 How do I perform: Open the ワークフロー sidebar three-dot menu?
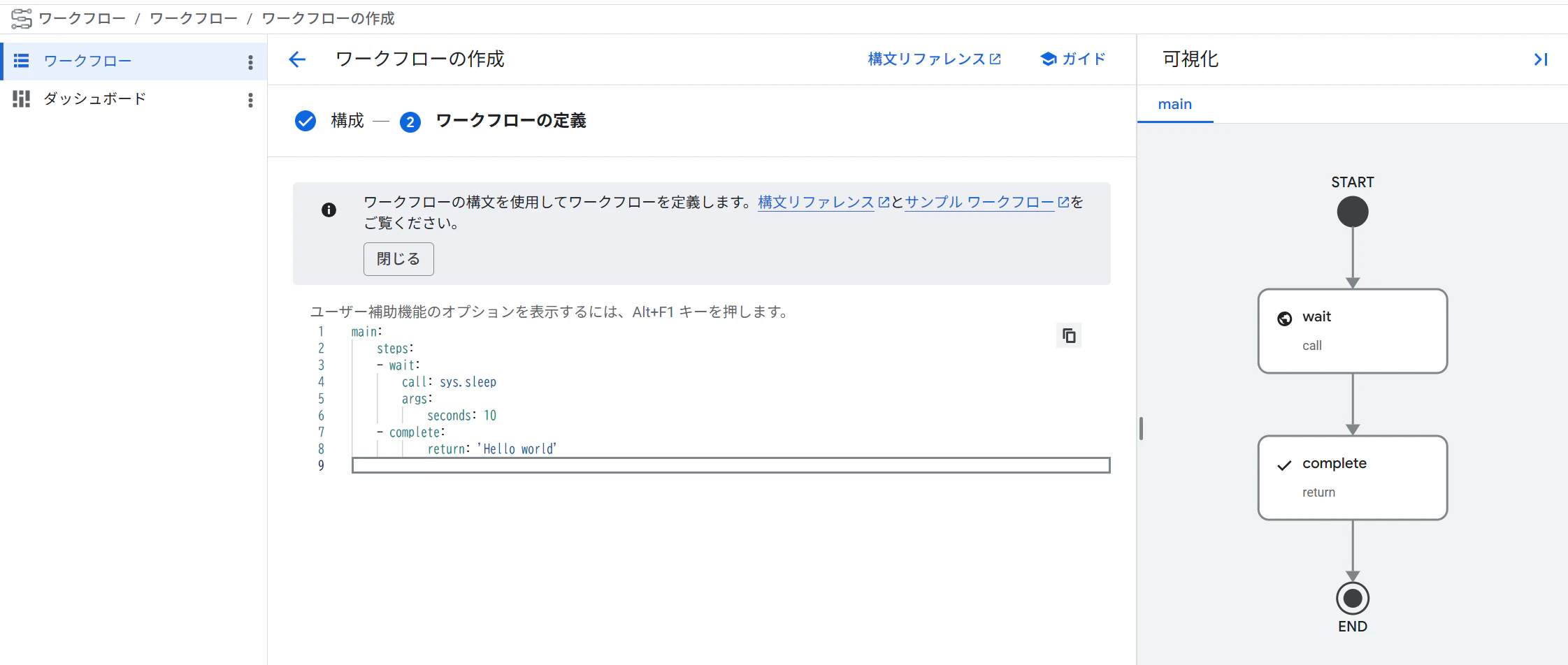250,62
